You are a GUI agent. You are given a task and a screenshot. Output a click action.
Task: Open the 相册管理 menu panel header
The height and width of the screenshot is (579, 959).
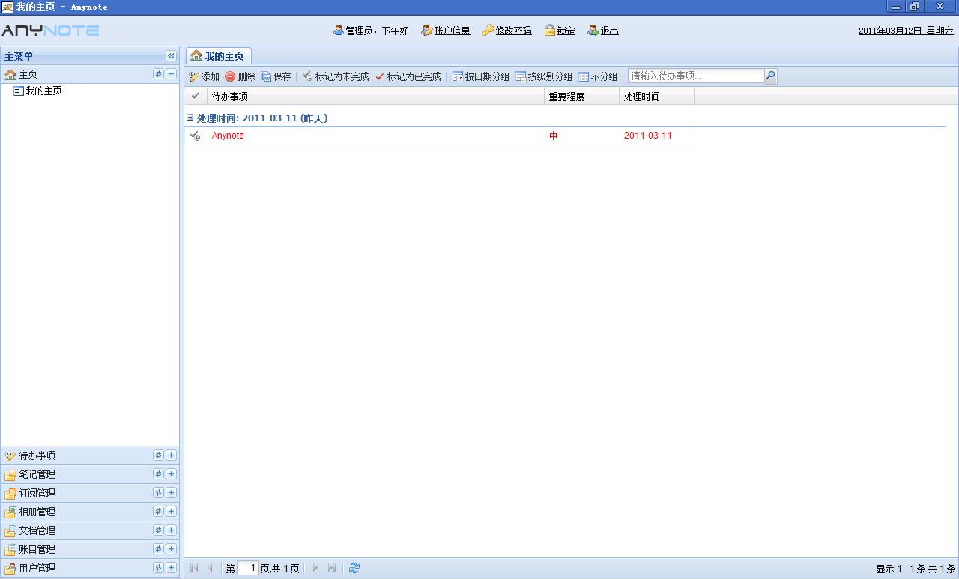tap(90, 512)
